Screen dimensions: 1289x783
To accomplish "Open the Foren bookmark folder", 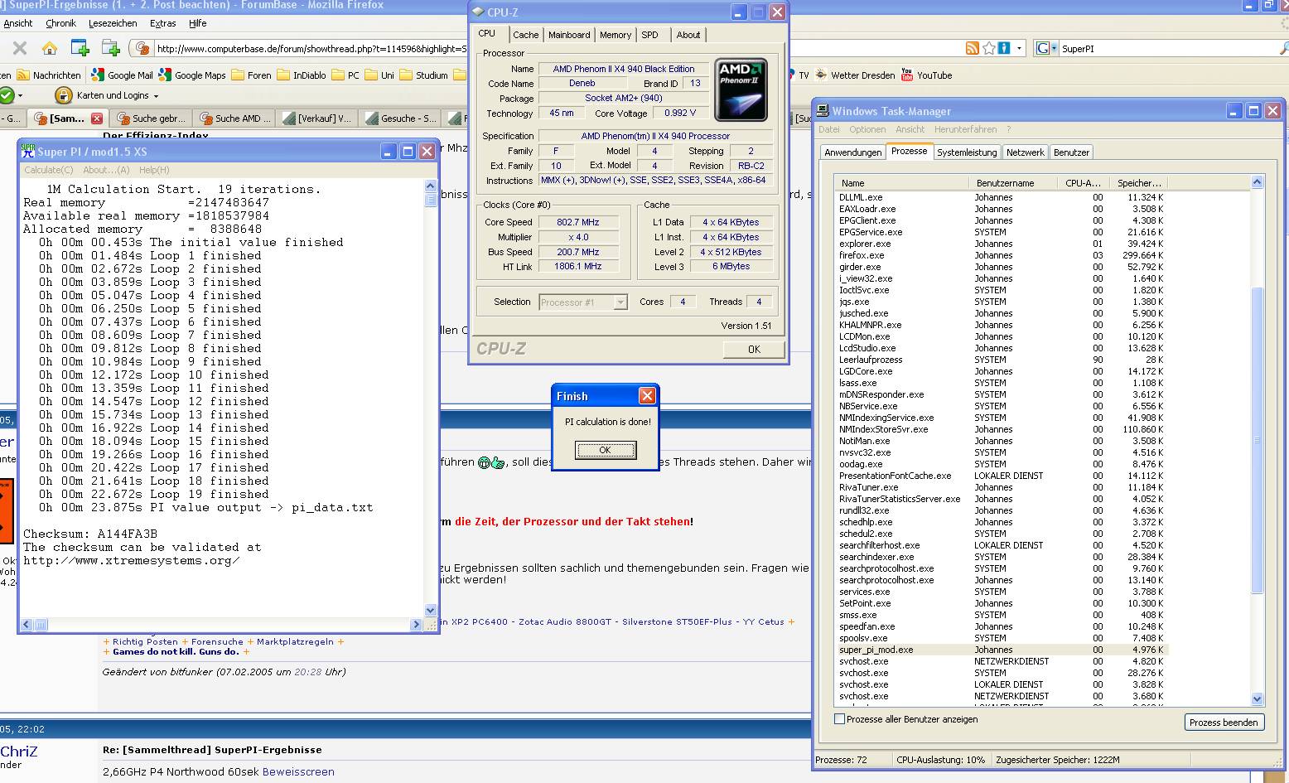I will pos(252,75).
